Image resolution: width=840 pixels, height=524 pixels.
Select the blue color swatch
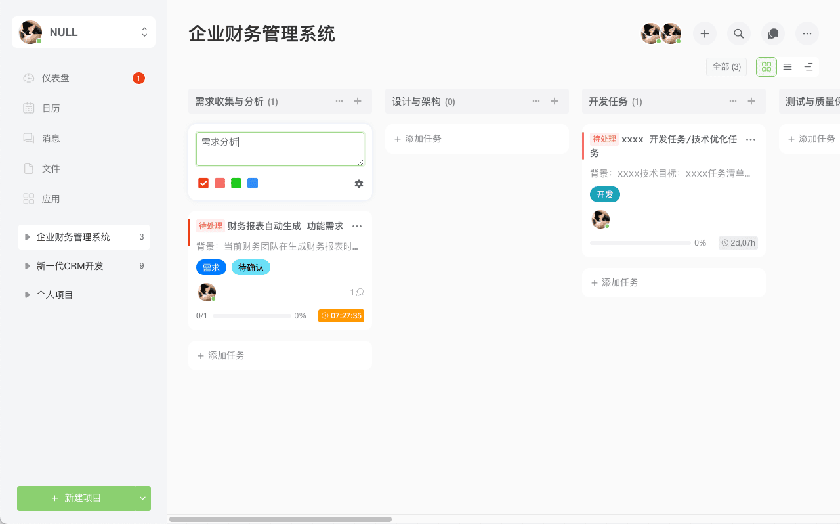(x=253, y=183)
